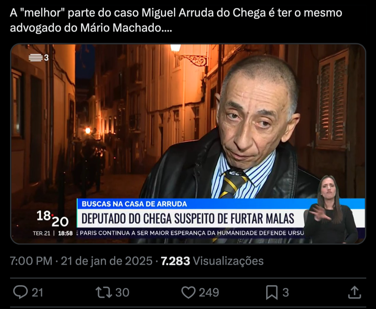Click the repost count 30
Viewport: 376px width, 309px height.
click(122, 292)
